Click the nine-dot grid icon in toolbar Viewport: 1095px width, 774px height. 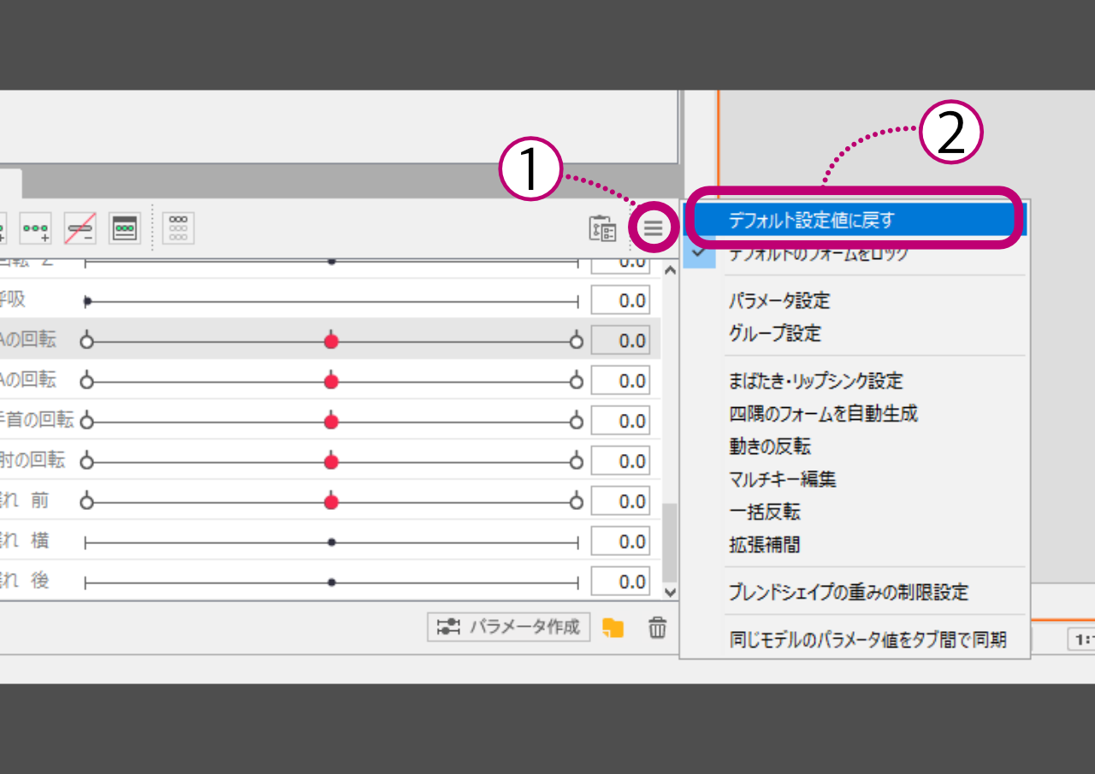coord(178,227)
